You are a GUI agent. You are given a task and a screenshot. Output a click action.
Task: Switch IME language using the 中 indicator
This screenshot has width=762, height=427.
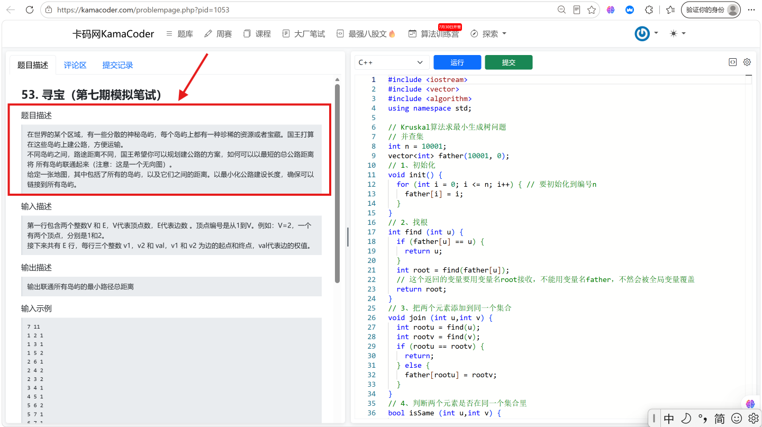pyautogui.click(x=669, y=419)
